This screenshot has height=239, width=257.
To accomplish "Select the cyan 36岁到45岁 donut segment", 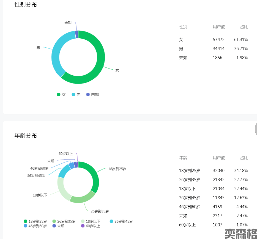I will [63, 171].
